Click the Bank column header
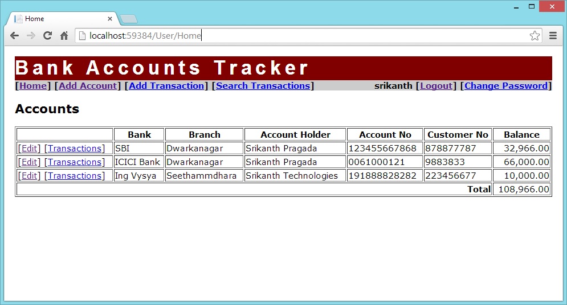 pos(139,135)
